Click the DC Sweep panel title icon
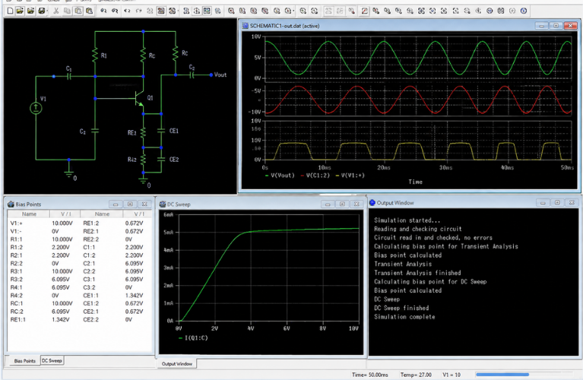The height and width of the screenshot is (380, 583). click(163, 204)
